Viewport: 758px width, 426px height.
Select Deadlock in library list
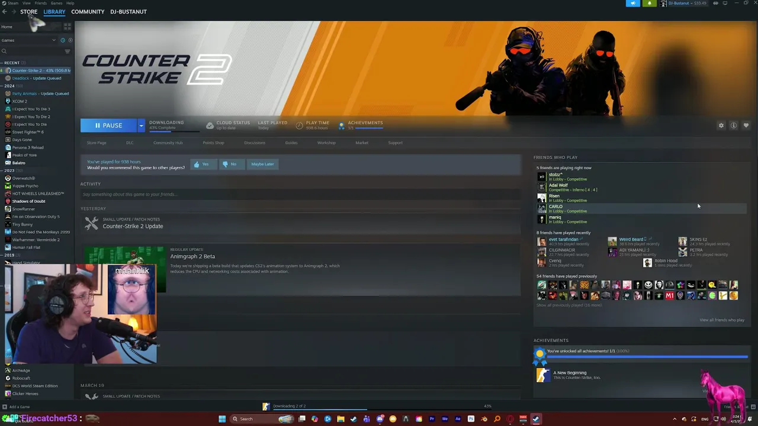point(36,78)
